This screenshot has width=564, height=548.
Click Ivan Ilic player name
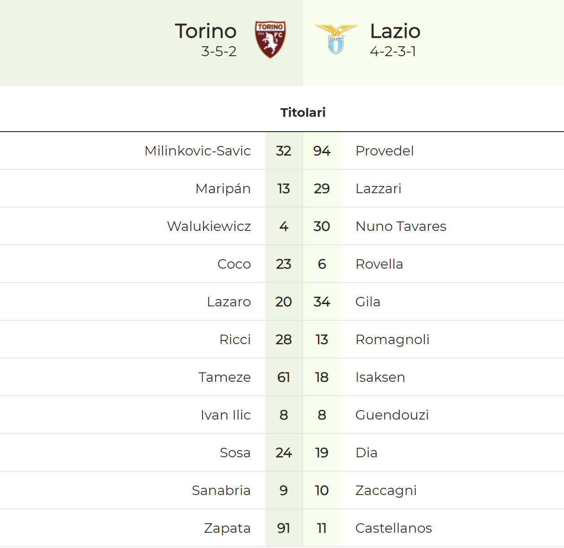[225, 415]
